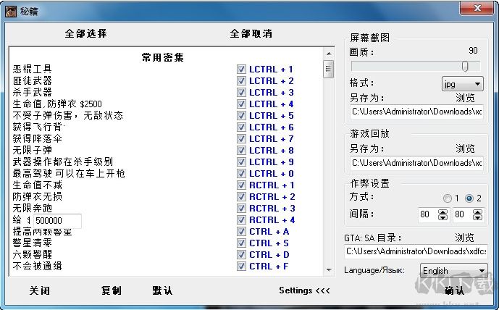
Task: Toggle the RCTRL + 3 checkbox
Action: (x=241, y=208)
